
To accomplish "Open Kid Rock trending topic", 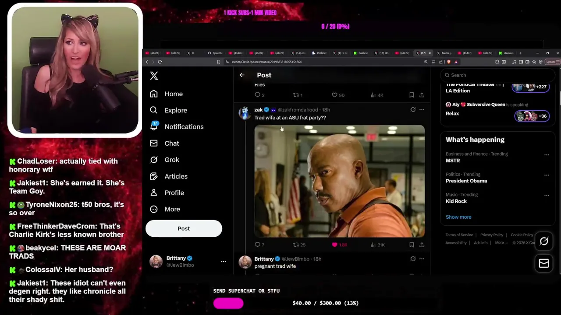I will pos(456,201).
